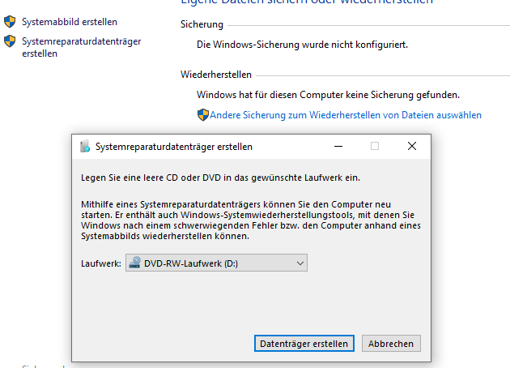Expand the Laufwerk drive dropdown arrow
Viewport: 510px width, 368px height.
pyautogui.click(x=300, y=263)
